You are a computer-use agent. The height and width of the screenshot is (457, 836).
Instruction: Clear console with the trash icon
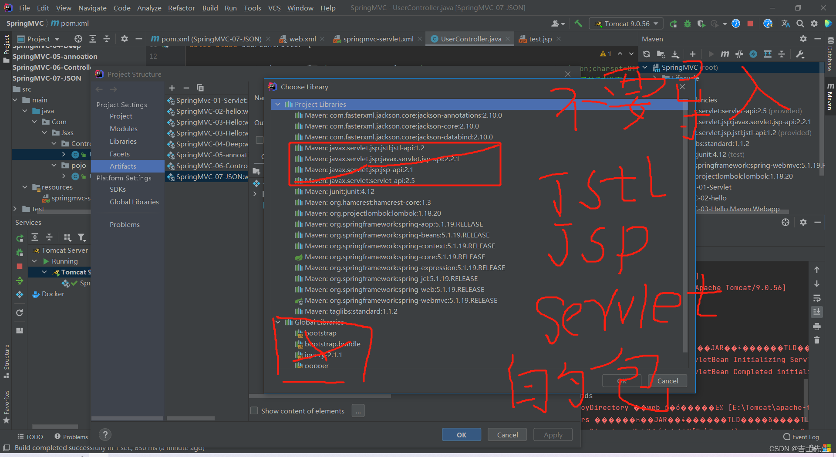tap(817, 340)
